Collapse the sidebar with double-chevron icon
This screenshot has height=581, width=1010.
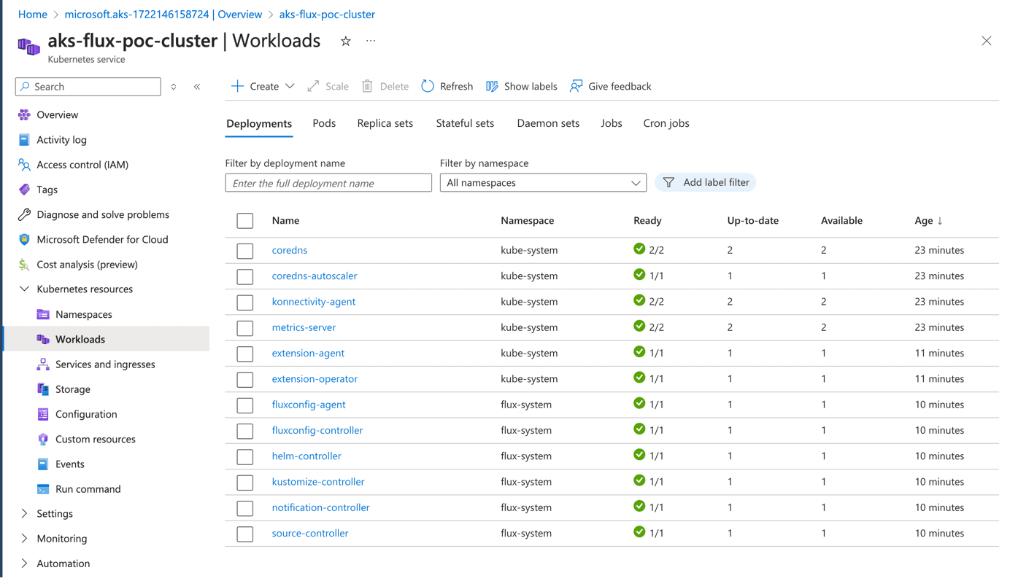197,87
